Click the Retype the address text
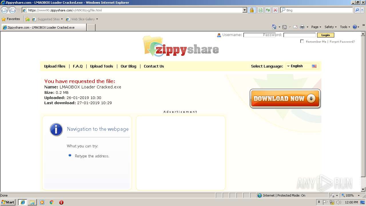 click(x=92, y=156)
